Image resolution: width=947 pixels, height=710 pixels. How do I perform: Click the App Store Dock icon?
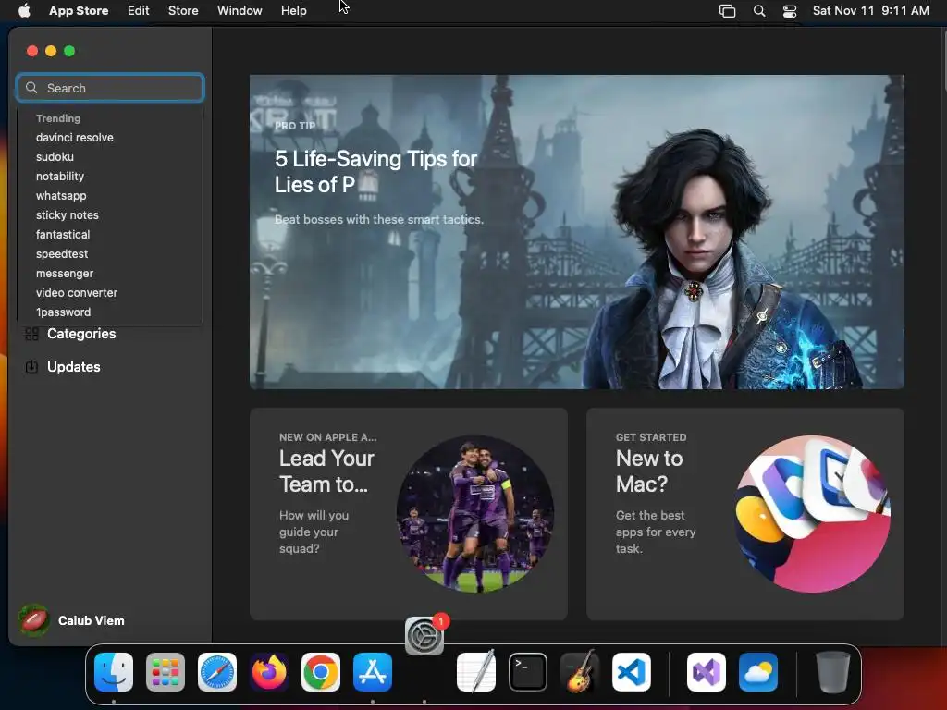coord(373,672)
